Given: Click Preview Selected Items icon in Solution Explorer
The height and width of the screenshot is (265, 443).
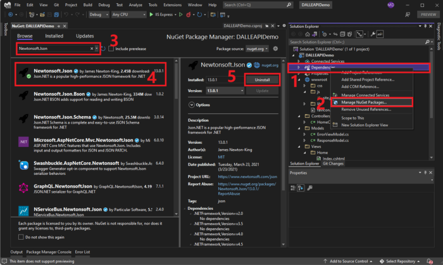Looking at the screenshot, I should point(380,34).
